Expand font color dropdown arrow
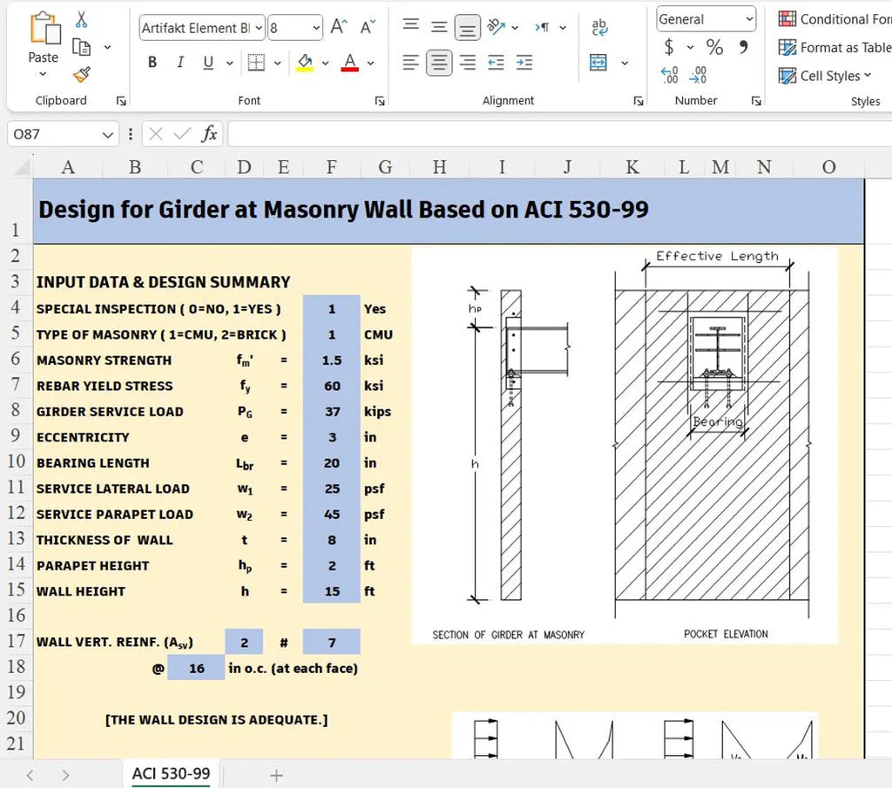Image resolution: width=892 pixels, height=788 pixels. coord(370,63)
